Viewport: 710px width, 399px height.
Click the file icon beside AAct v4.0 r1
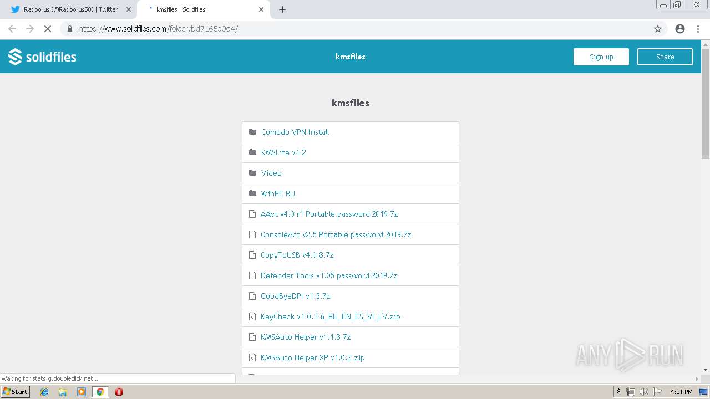[252, 214]
